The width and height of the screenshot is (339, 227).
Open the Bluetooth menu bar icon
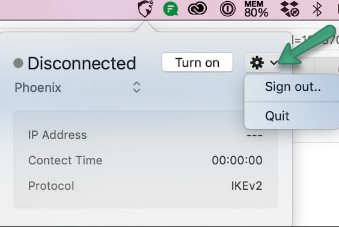[x=317, y=9]
